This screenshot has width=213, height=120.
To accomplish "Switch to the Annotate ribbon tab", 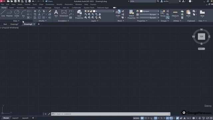I will (x=20, y=8).
